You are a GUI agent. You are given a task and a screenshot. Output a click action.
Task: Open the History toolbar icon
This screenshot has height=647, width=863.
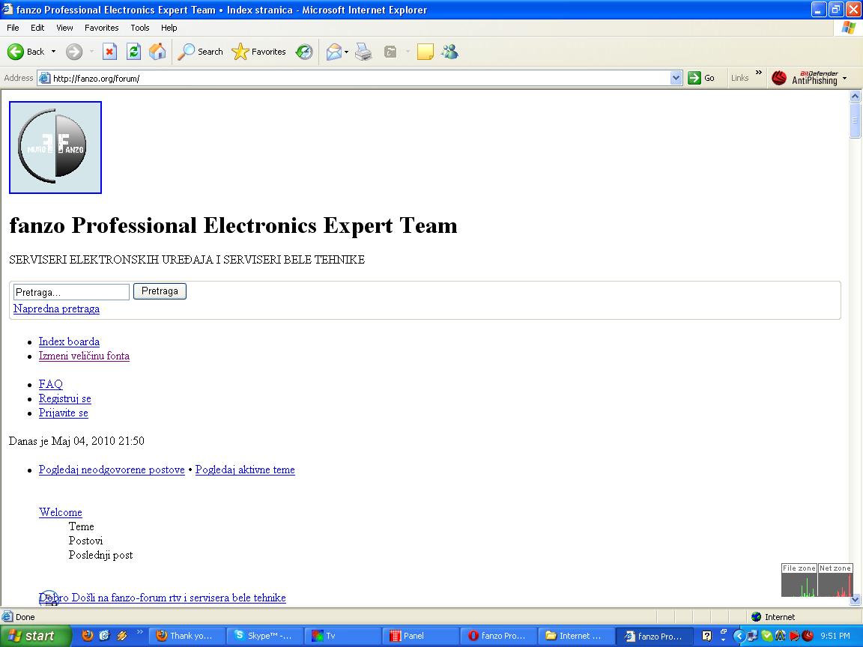(x=304, y=52)
